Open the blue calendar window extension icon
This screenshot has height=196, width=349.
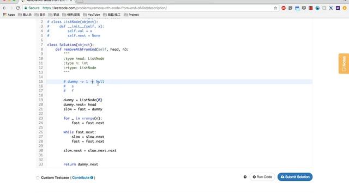[x=297, y=8]
